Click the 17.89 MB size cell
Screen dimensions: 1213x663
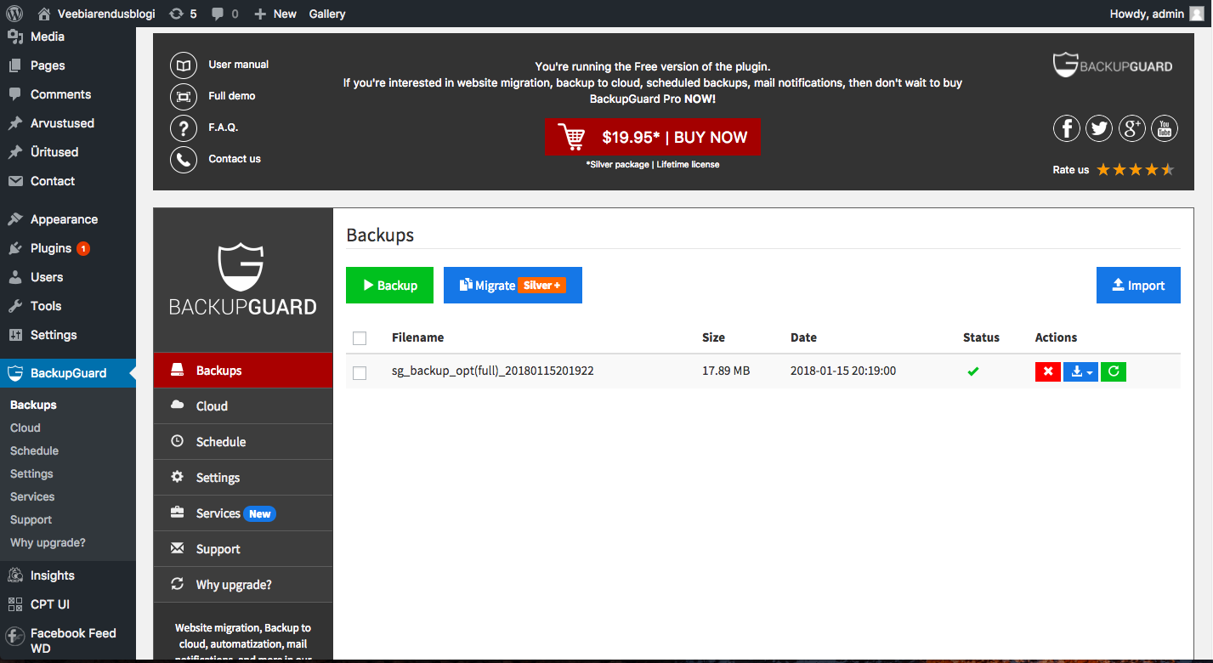[726, 371]
